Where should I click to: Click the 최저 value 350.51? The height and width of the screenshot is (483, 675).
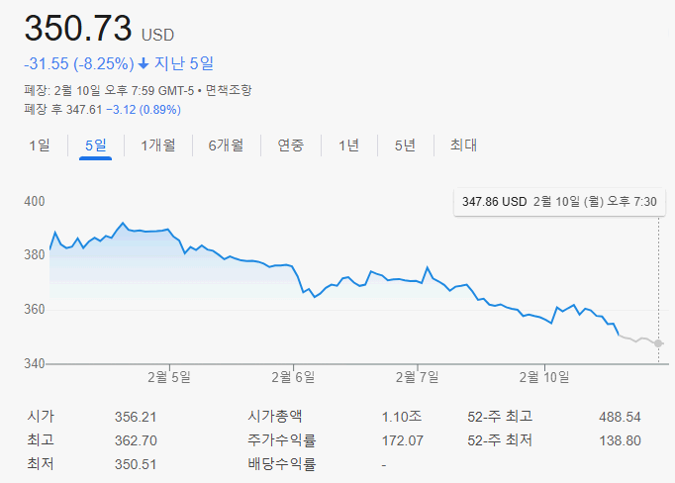tap(136, 464)
